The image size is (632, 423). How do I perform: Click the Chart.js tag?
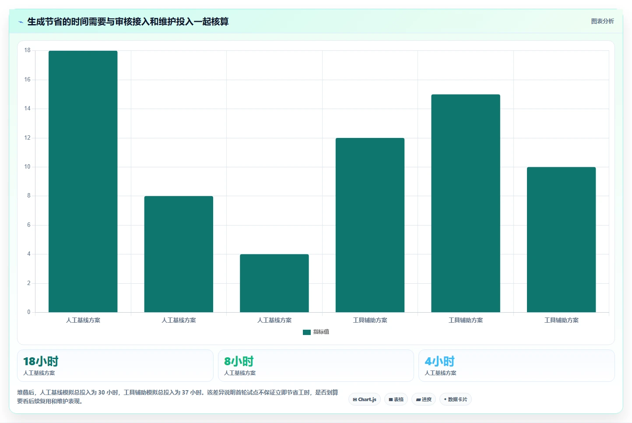click(x=365, y=399)
